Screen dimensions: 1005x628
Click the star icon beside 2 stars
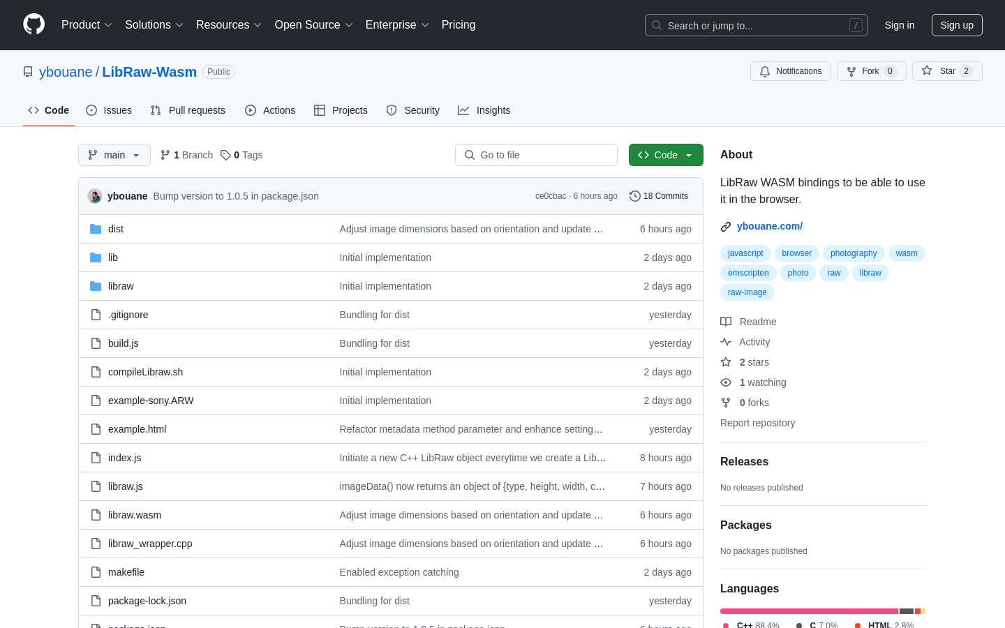coord(726,362)
